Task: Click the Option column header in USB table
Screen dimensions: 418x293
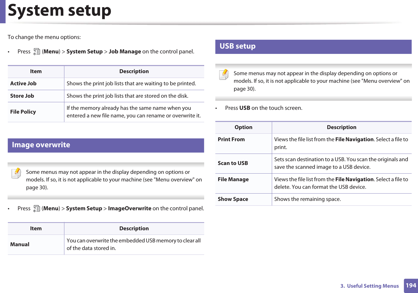Action: 243,127
